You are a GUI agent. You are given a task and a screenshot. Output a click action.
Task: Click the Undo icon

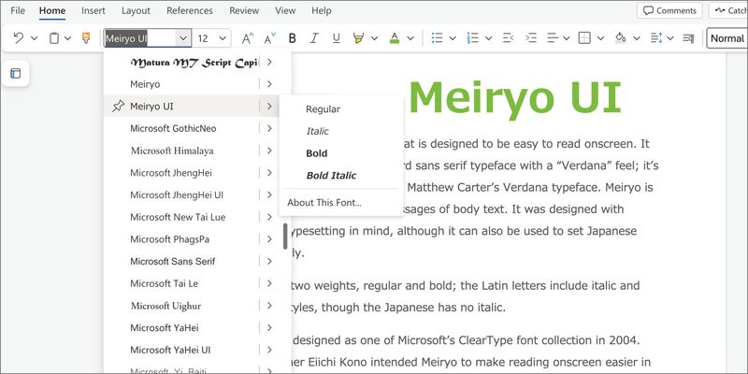click(x=18, y=38)
